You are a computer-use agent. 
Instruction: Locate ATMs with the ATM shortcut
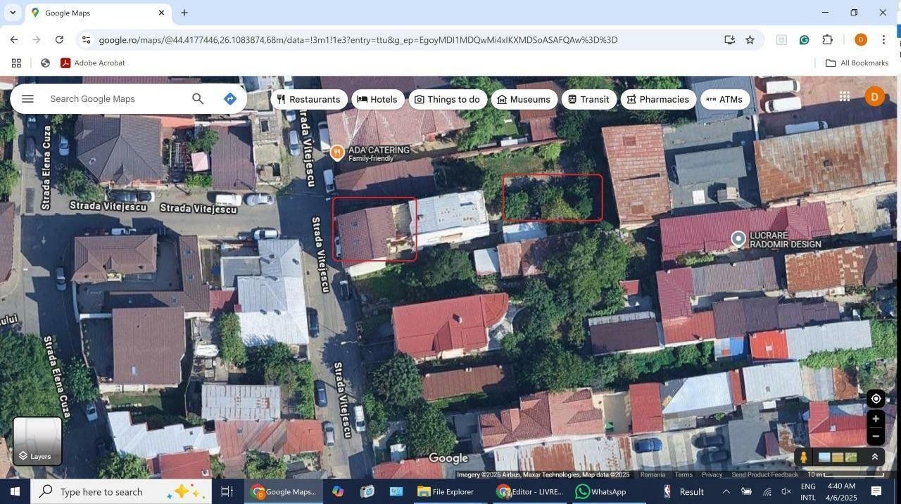[724, 99]
